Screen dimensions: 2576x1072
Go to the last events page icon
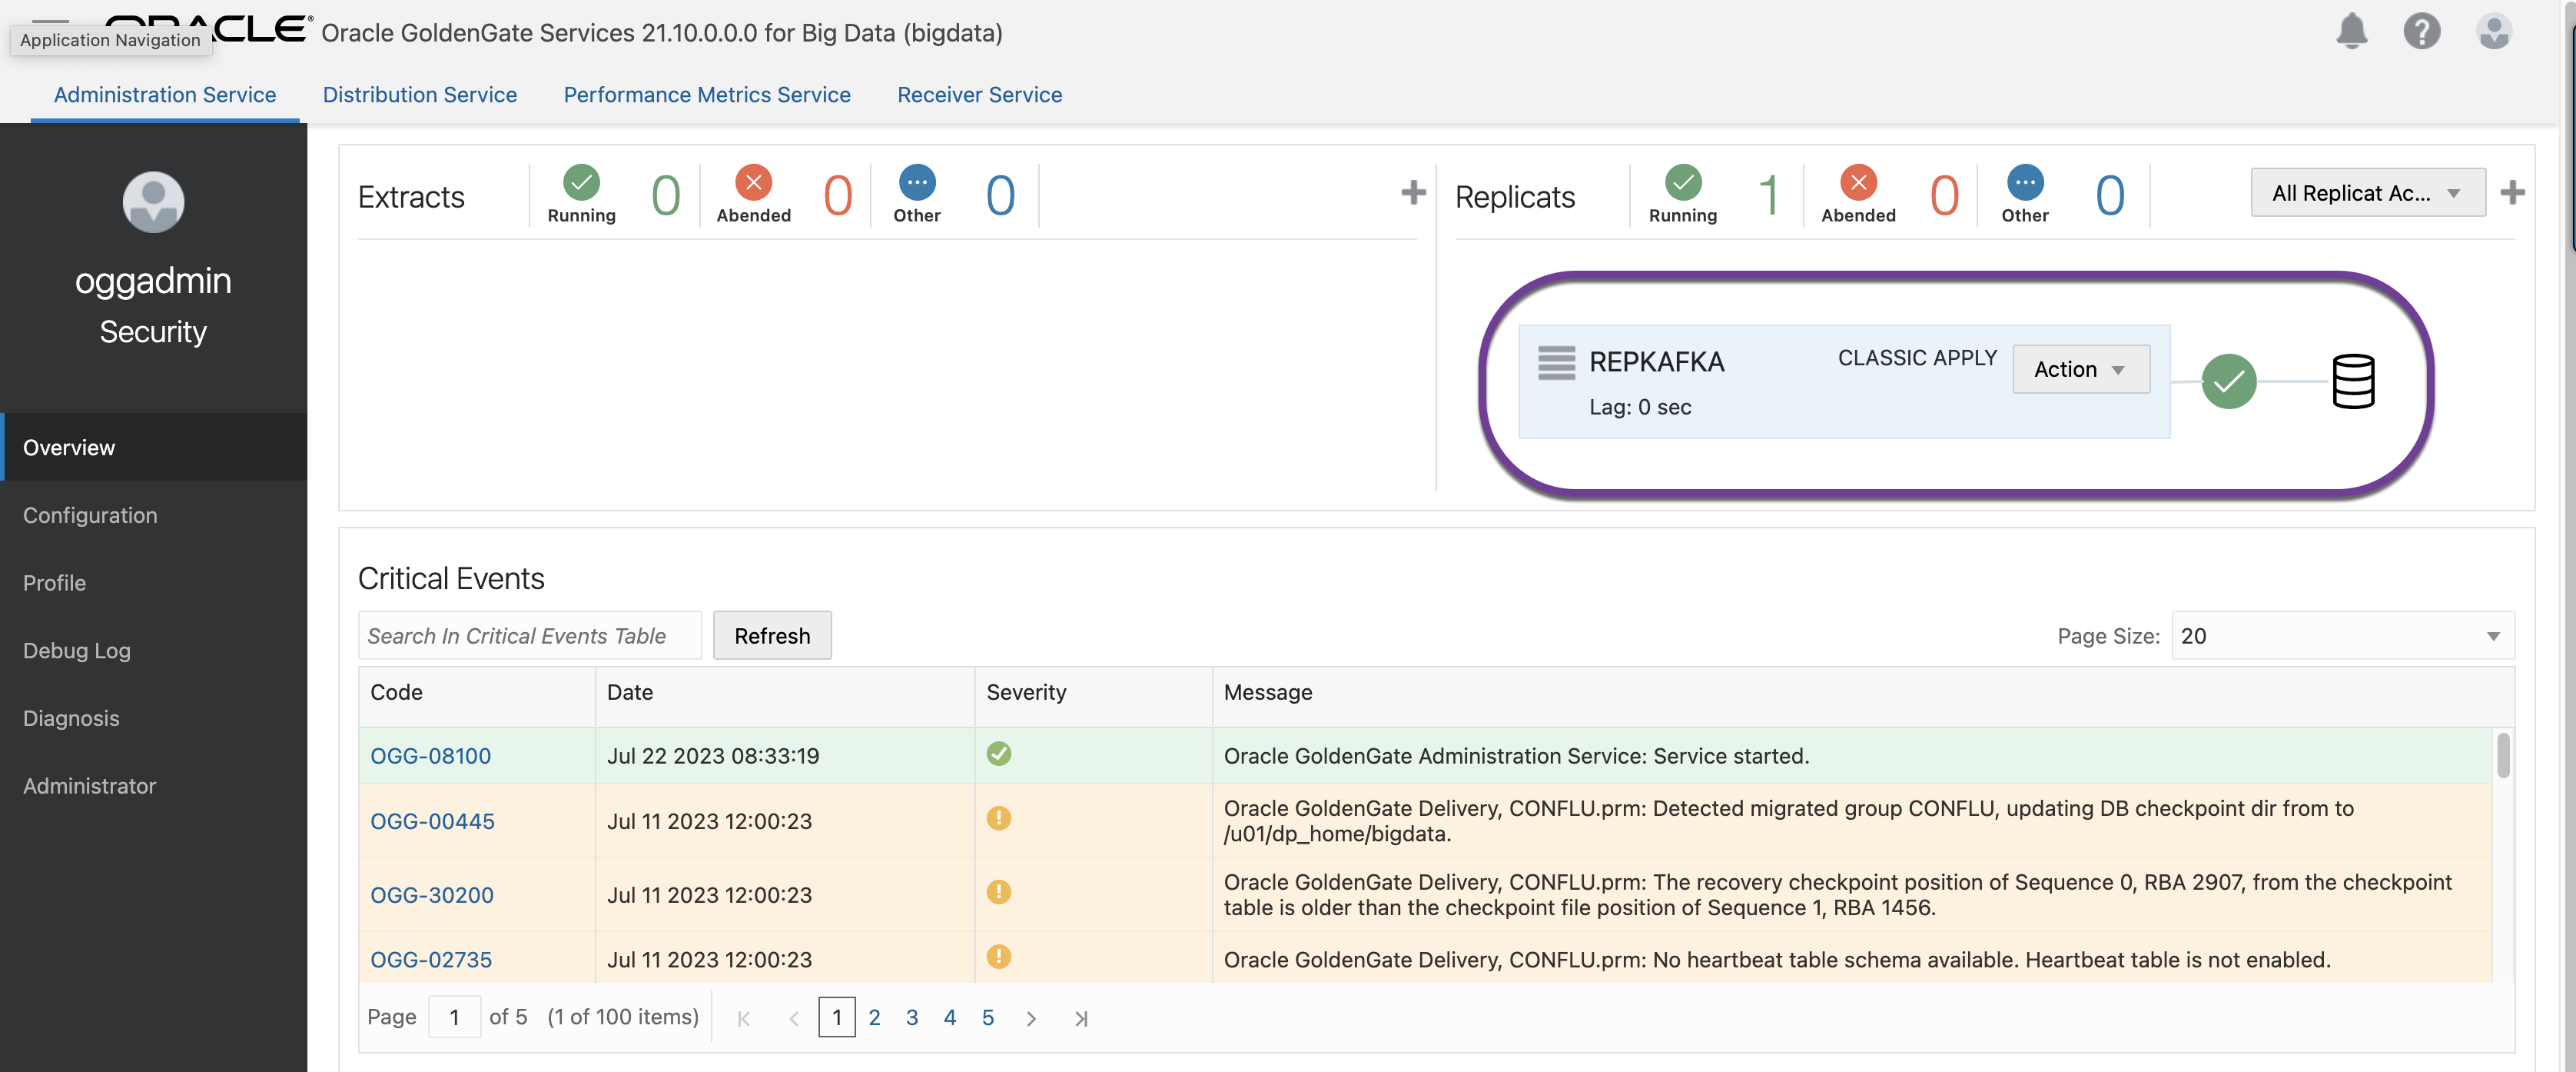(x=1080, y=1018)
